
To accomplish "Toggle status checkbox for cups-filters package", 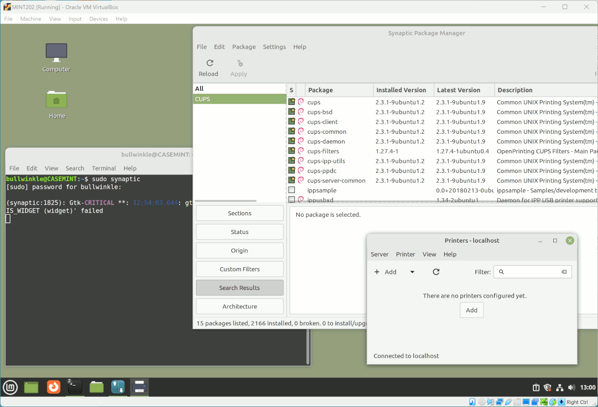I will pyautogui.click(x=292, y=151).
